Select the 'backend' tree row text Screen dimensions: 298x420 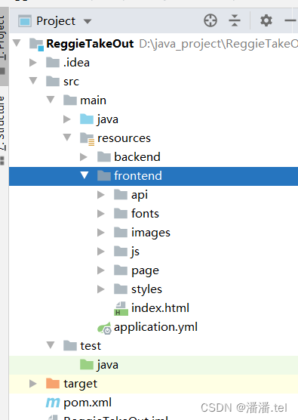point(137,157)
